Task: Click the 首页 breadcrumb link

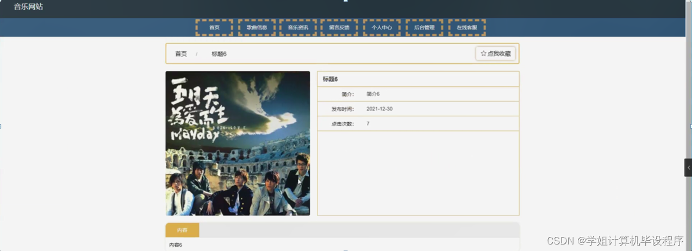Action: [x=181, y=54]
